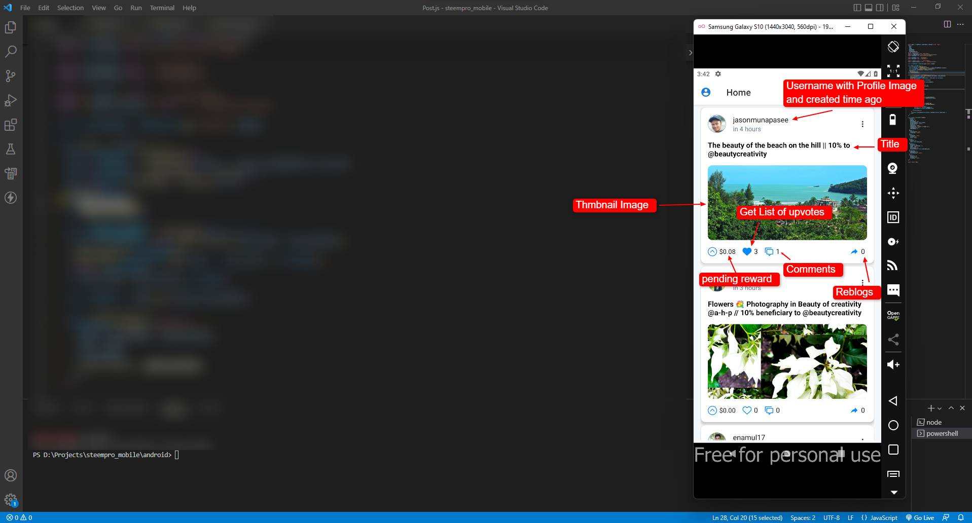Open the Search view in VS Code
Screen dimensions: 972x523
(11, 52)
